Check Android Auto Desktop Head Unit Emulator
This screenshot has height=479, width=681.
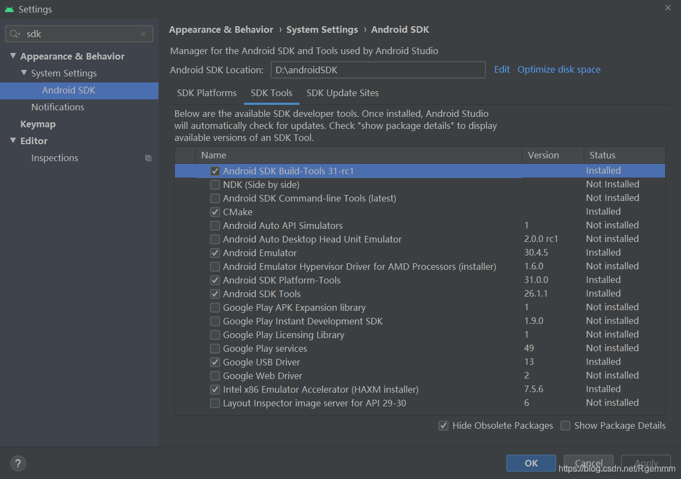point(215,239)
